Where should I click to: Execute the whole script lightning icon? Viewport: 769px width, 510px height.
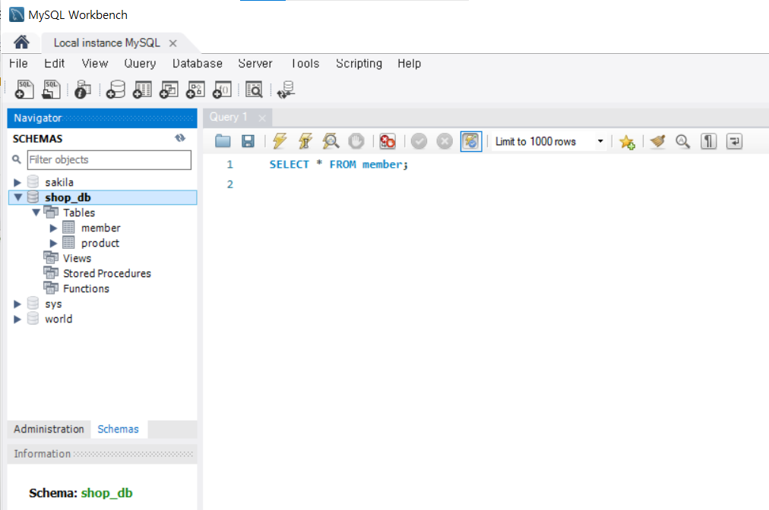[280, 142]
